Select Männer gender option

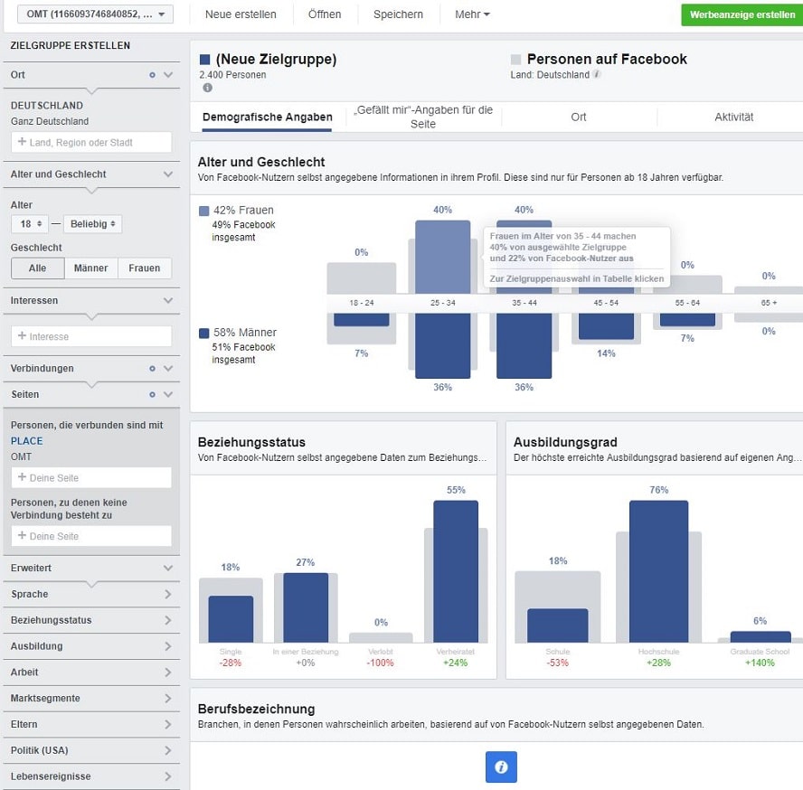click(91, 268)
